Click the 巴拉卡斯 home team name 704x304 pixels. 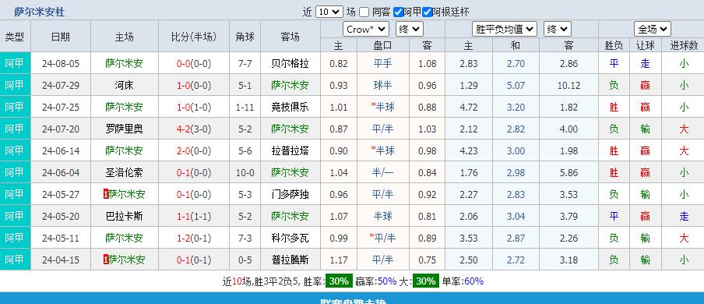[x=125, y=217]
